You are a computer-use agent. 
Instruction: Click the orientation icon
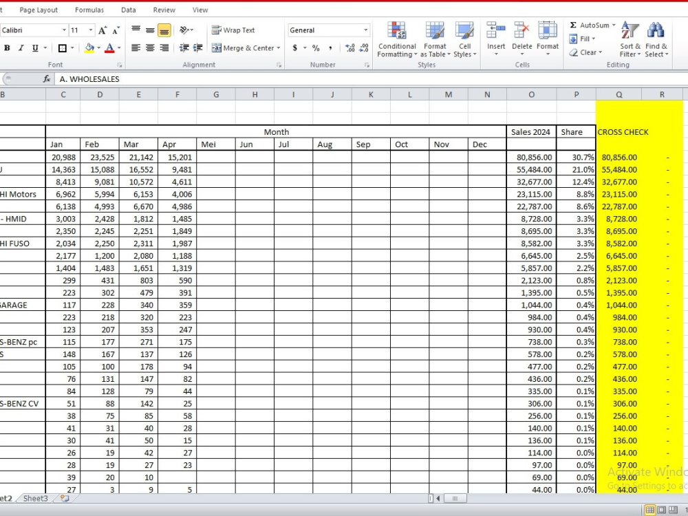tap(184, 30)
